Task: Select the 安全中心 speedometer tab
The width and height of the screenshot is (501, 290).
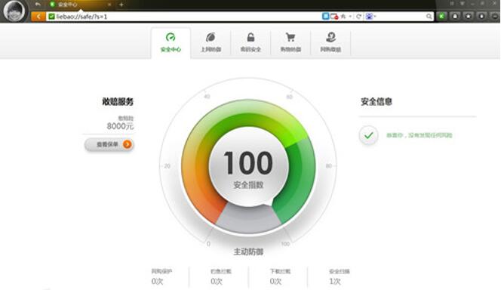Action: pos(171,43)
